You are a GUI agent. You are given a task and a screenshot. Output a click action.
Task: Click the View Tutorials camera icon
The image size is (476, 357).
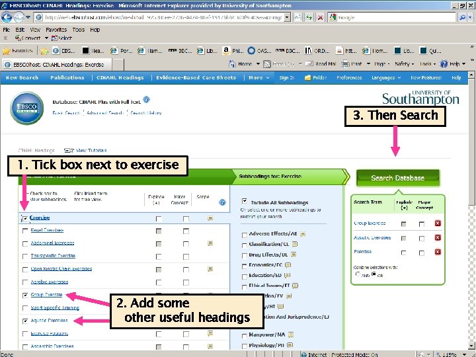(69, 150)
